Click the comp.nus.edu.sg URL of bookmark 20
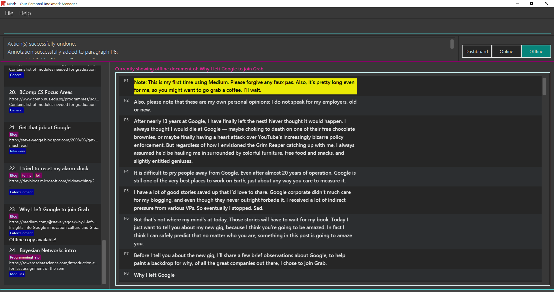The image size is (554, 292). click(x=54, y=99)
